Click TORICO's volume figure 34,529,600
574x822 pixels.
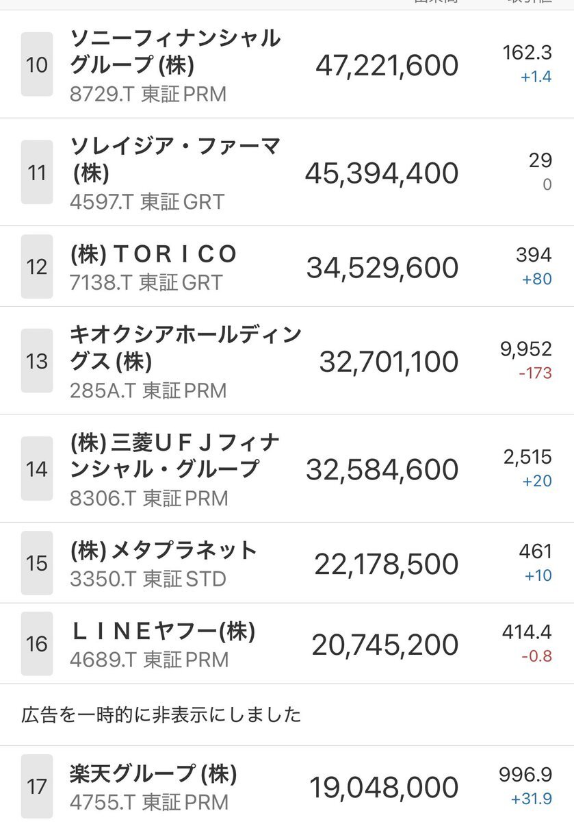(382, 267)
